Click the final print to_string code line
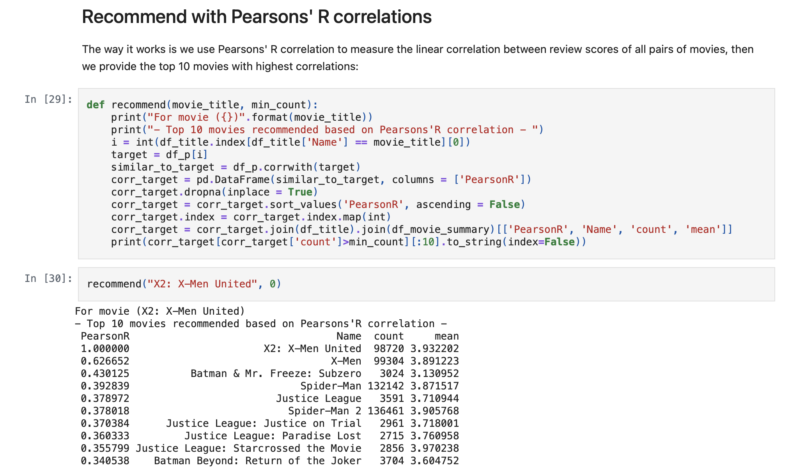Image resolution: width=790 pixels, height=472 pixels. (348, 242)
